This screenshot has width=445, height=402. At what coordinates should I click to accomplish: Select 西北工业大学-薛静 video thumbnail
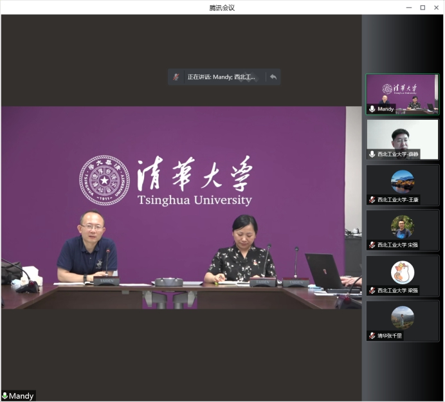point(403,140)
